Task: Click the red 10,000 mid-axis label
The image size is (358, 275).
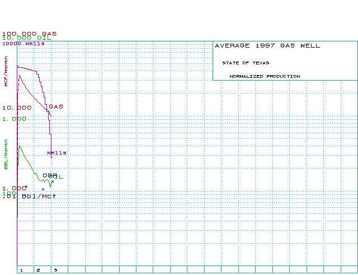Action: click(x=17, y=107)
